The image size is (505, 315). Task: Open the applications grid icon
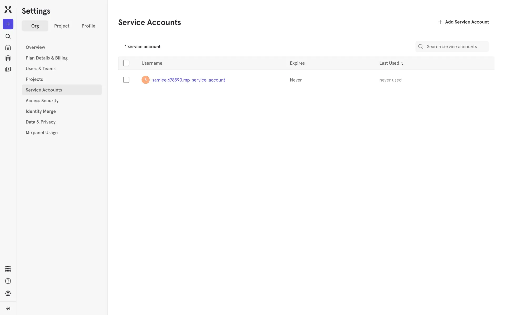[8, 269]
